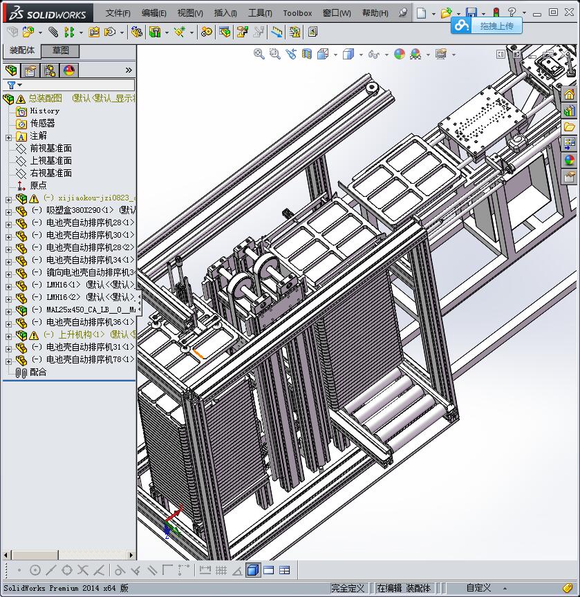The width and height of the screenshot is (580, 597).
Task: Select the 配合 mates item in tree
Action: pos(38,372)
